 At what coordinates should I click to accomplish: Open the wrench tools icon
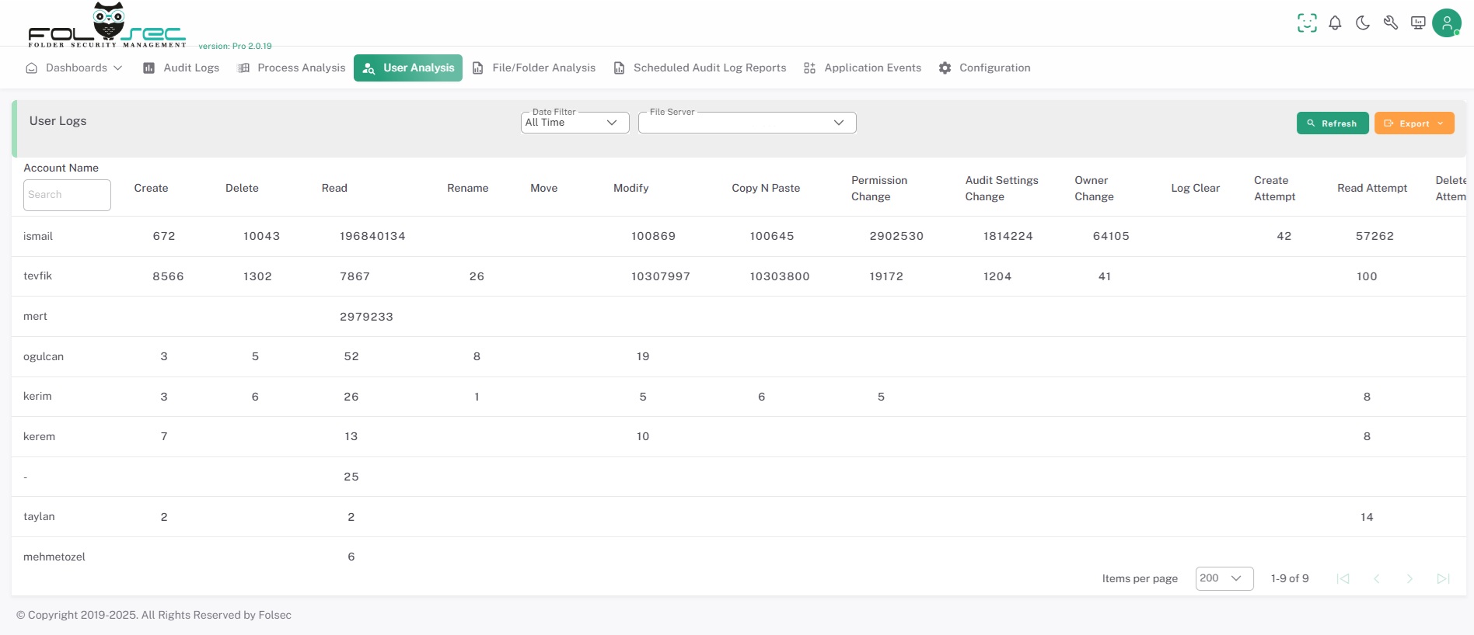tap(1391, 23)
